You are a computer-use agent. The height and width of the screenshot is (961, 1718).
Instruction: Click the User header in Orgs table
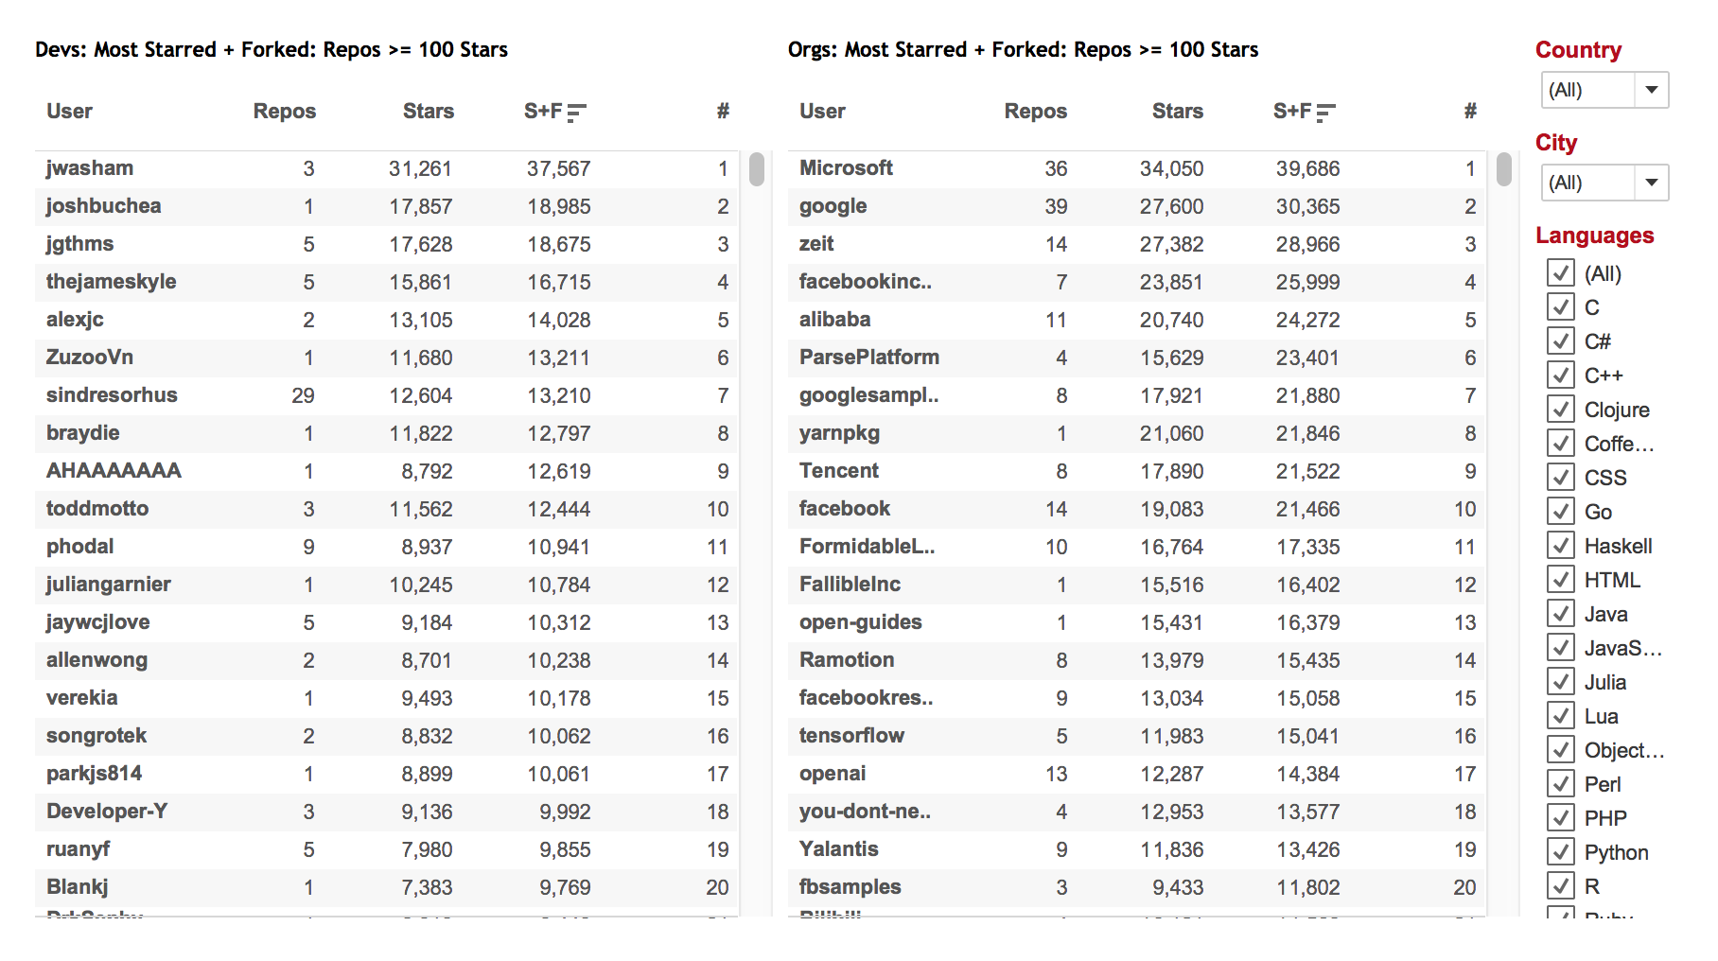[x=822, y=112]
